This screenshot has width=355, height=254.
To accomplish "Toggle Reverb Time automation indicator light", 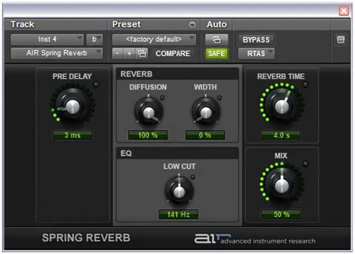I will click(x=306, y=84).
